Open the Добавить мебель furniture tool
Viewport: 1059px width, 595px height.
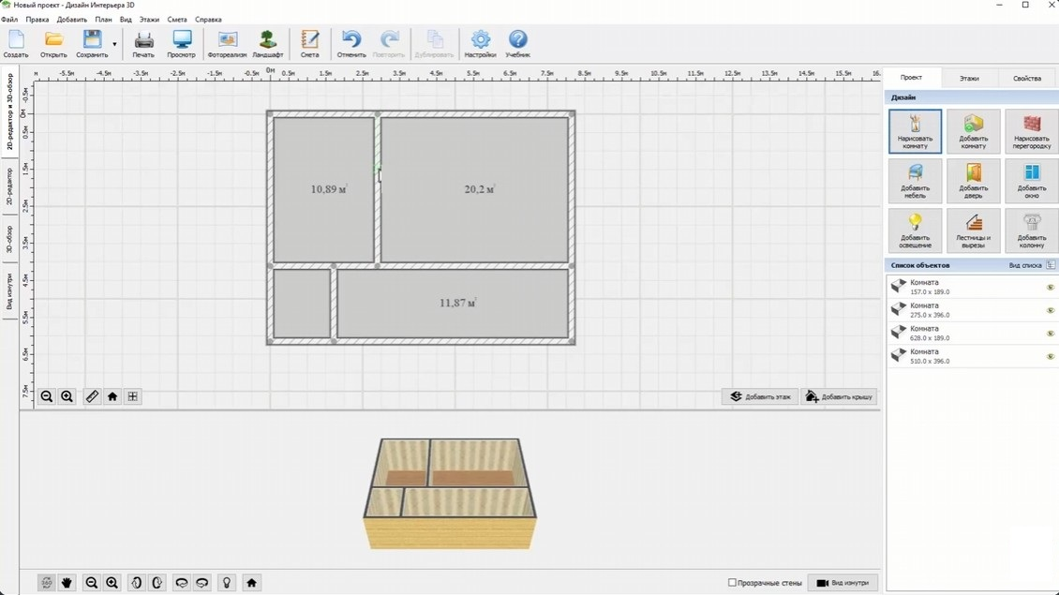(x=915, y=181)
